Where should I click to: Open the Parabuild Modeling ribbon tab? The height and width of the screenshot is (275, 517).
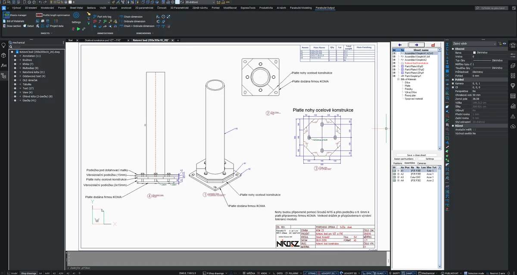tap(301, 8)
